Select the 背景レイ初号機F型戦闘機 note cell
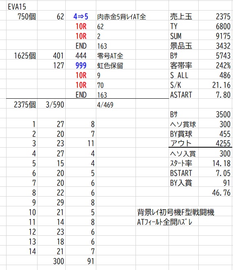This screenshot has width=233, height=270. 176,212
